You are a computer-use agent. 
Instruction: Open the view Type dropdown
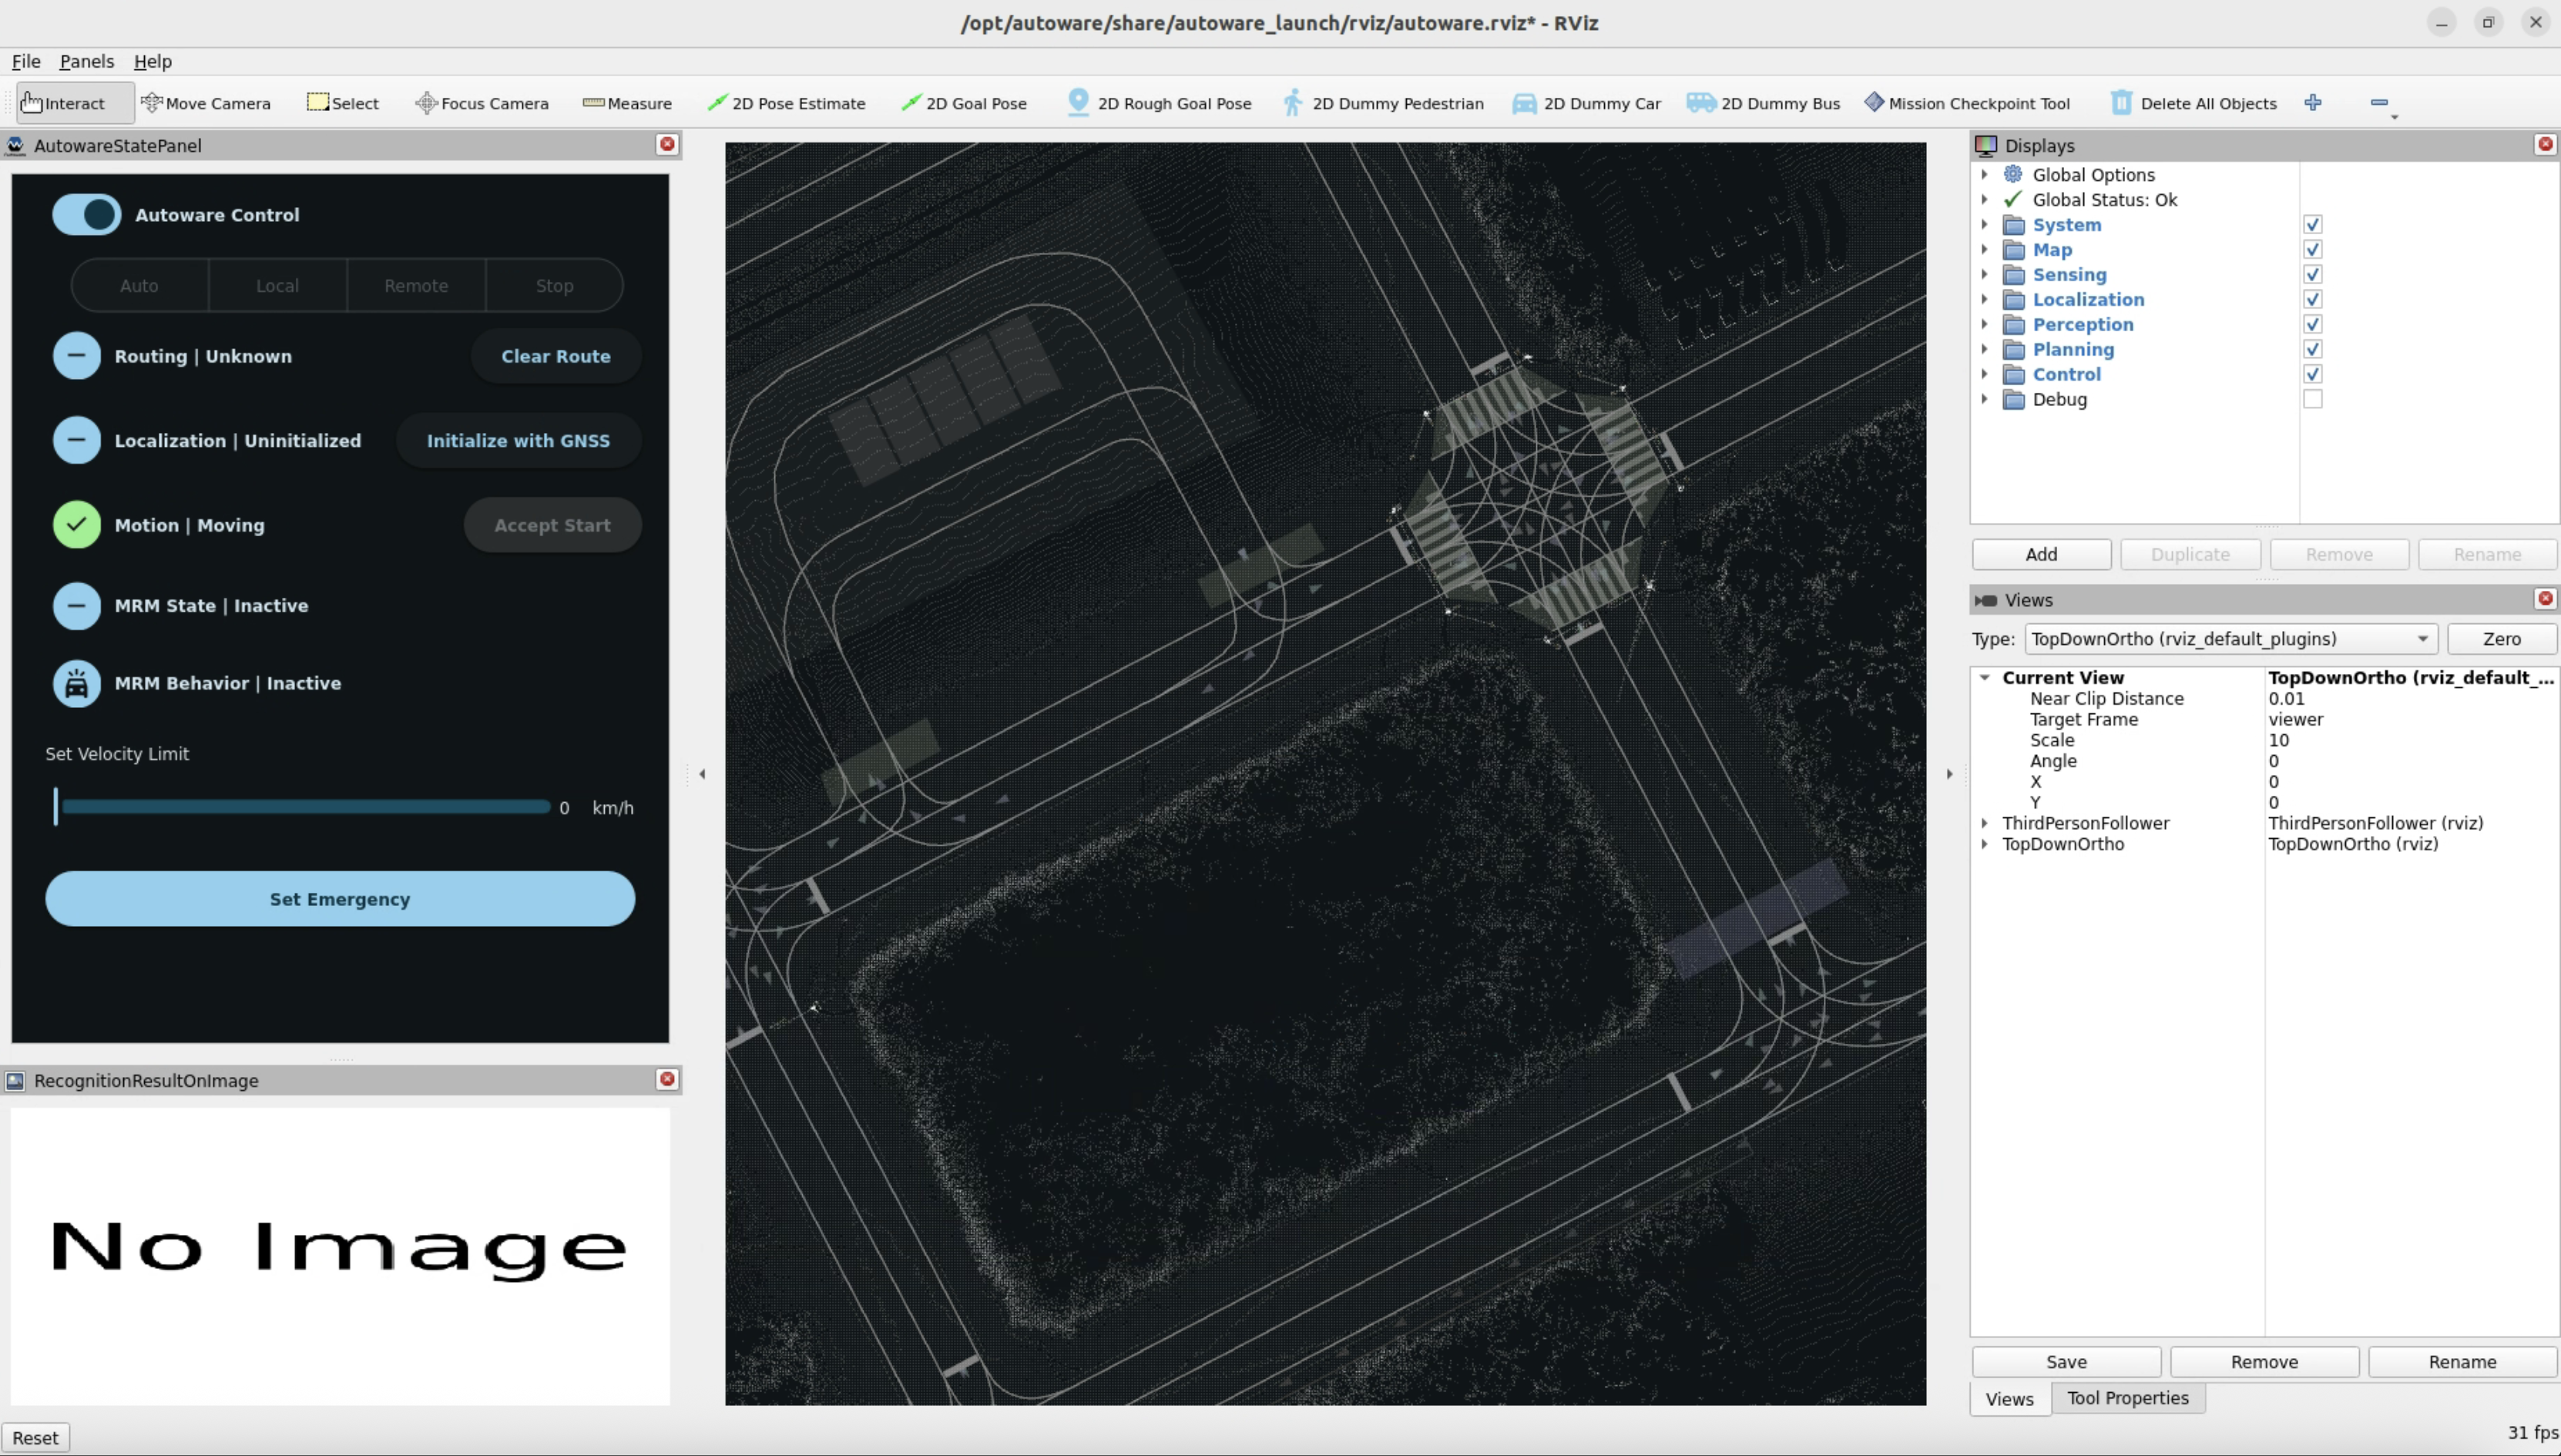coord(2231,639)
